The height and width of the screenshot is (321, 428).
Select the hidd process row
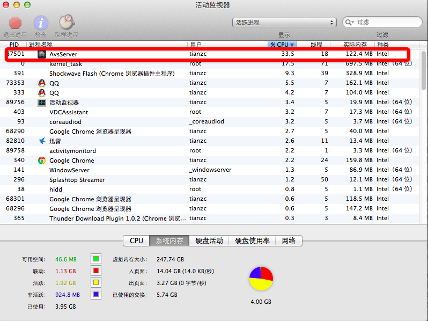point(210,189)
